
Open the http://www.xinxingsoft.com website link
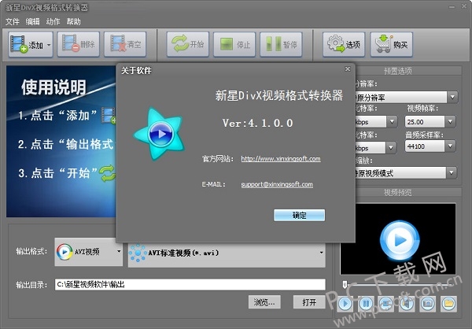[x=281, y=159]
